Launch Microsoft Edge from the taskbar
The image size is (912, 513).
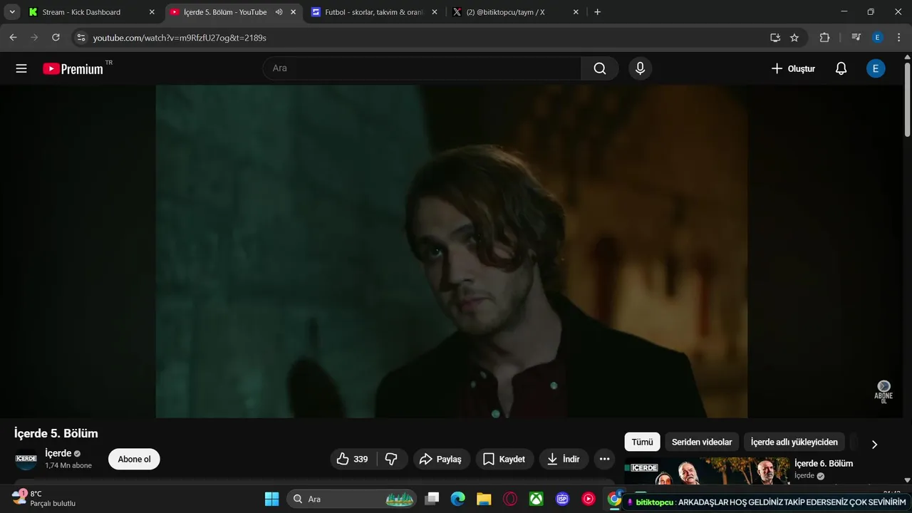pos(458,499)
